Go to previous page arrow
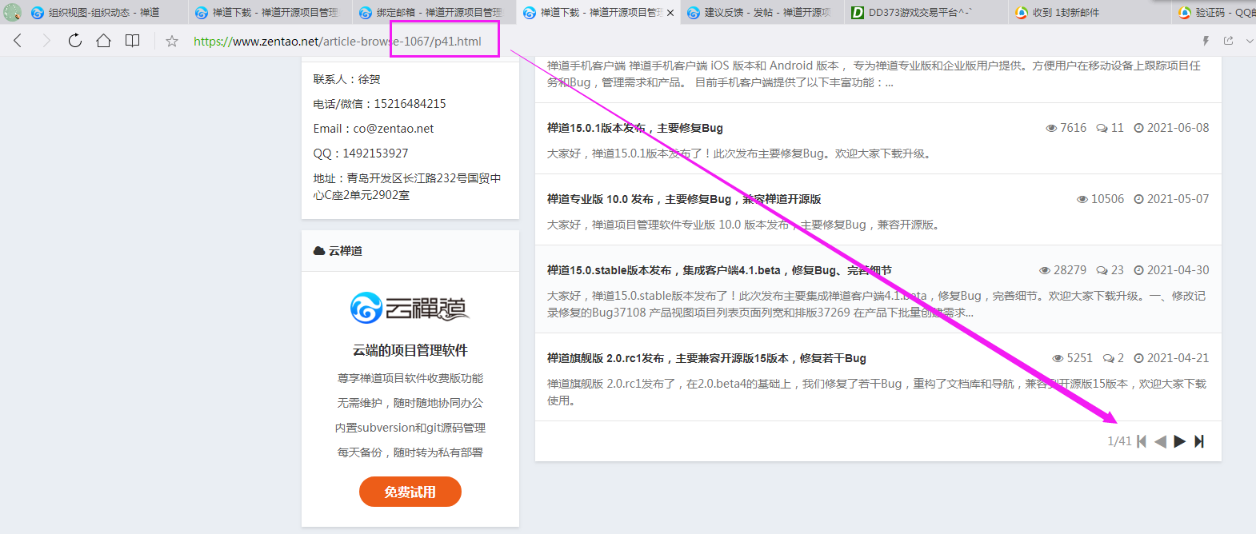The image size is (1256, 534). coord(1160,441)
